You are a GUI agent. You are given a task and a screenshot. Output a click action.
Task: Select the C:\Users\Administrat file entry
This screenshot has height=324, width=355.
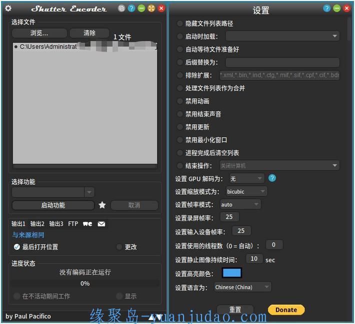(85, 47)
